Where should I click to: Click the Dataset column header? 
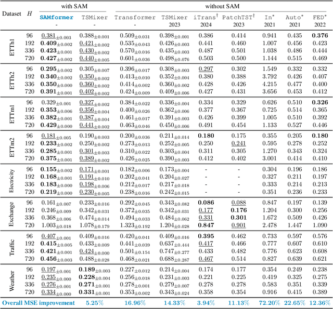tap(11, 14)
